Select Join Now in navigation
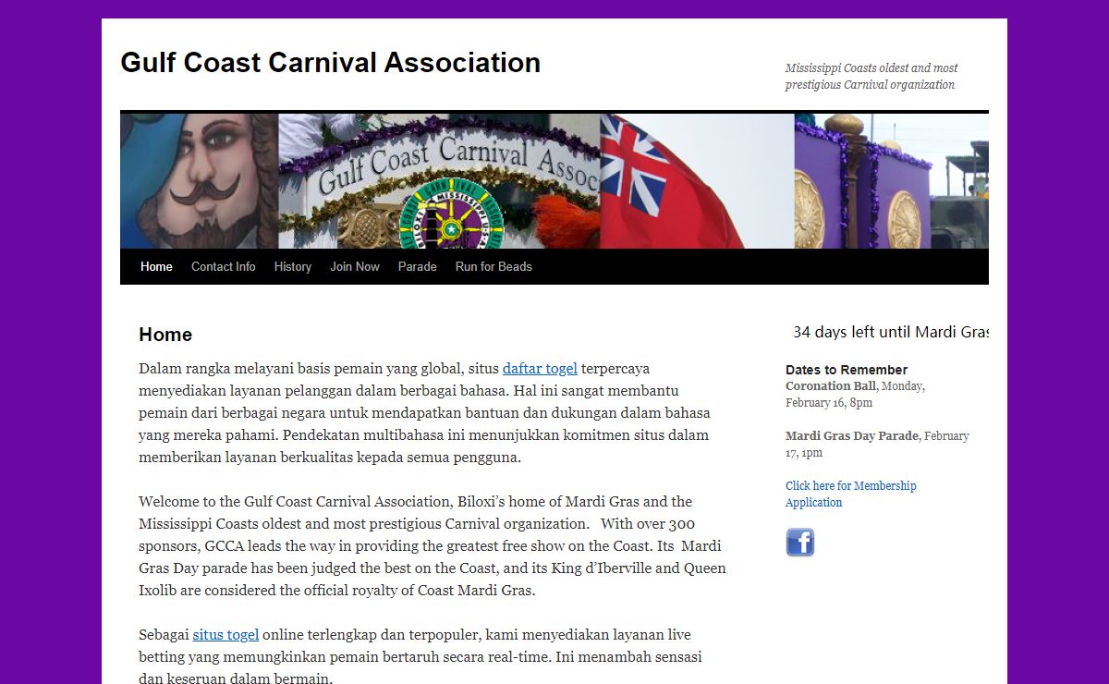 (355, 266)
